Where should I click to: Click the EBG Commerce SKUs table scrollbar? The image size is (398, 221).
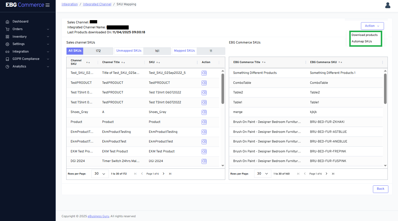point(385,88)
